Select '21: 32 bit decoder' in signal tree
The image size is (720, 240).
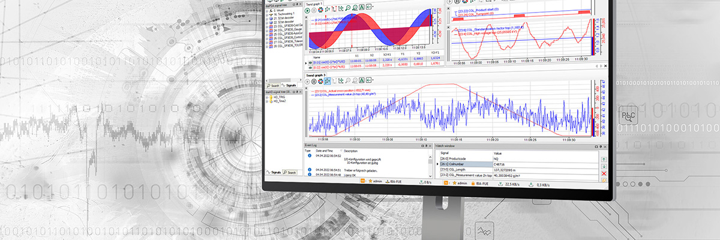284,18
